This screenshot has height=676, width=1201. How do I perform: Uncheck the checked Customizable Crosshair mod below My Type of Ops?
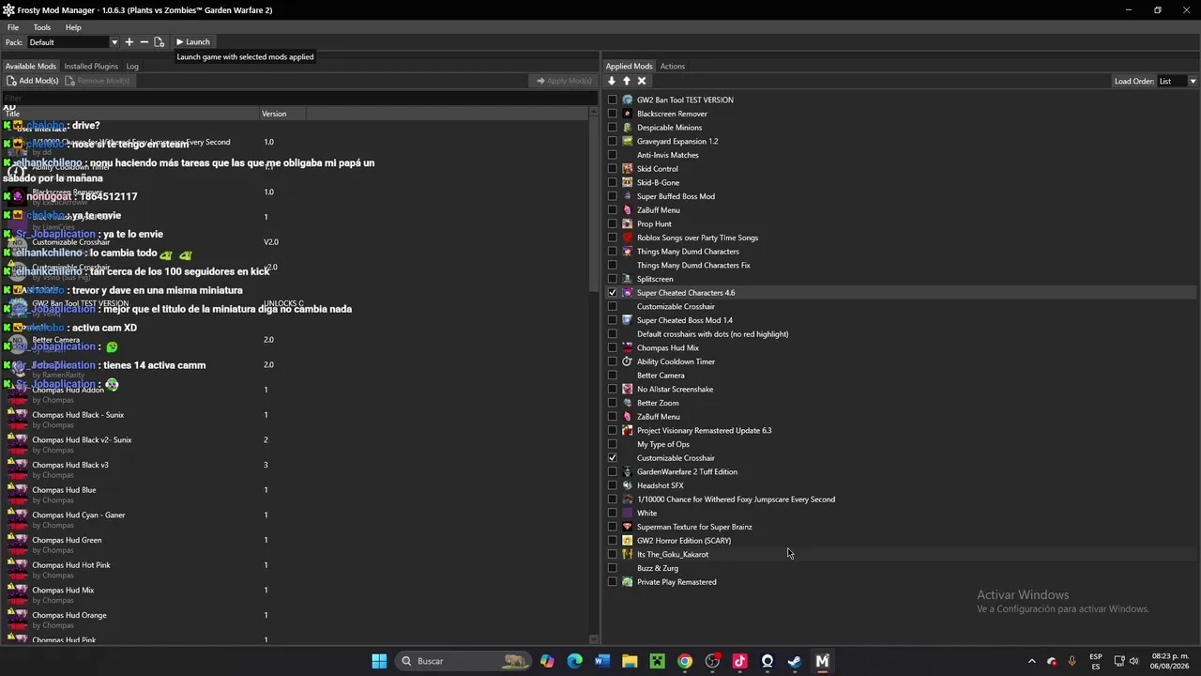click(x=613, y=458)
